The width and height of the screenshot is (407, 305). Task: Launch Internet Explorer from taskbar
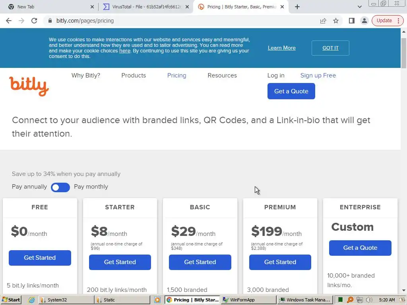[x=31, y=300]
